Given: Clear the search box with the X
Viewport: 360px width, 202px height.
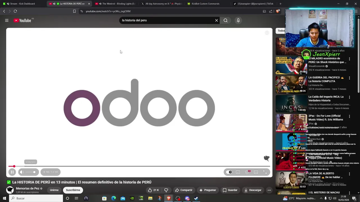Looking at the screenshot, I should [217, 20].
